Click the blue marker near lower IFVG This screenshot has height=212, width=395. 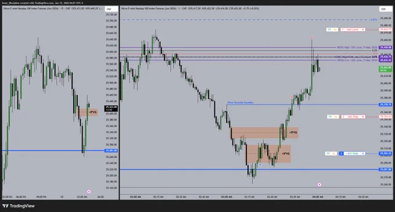(260, 165)
